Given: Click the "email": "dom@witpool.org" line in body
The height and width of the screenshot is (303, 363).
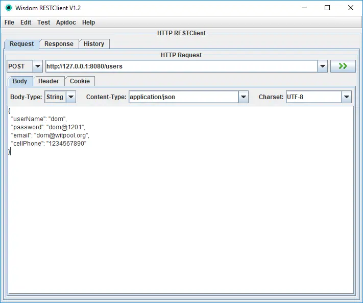Looking at the screenshot, I should [50, 135].
